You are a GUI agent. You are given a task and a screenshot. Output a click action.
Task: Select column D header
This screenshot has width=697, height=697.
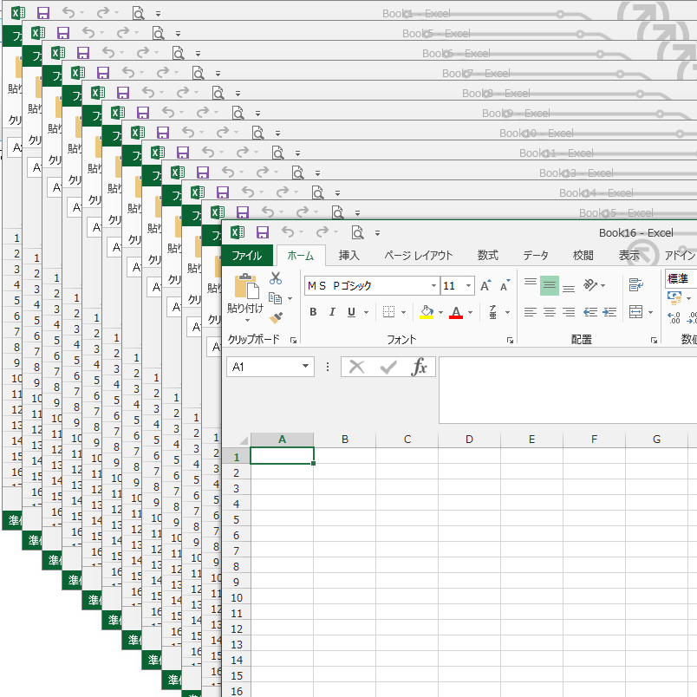point(469,440)
